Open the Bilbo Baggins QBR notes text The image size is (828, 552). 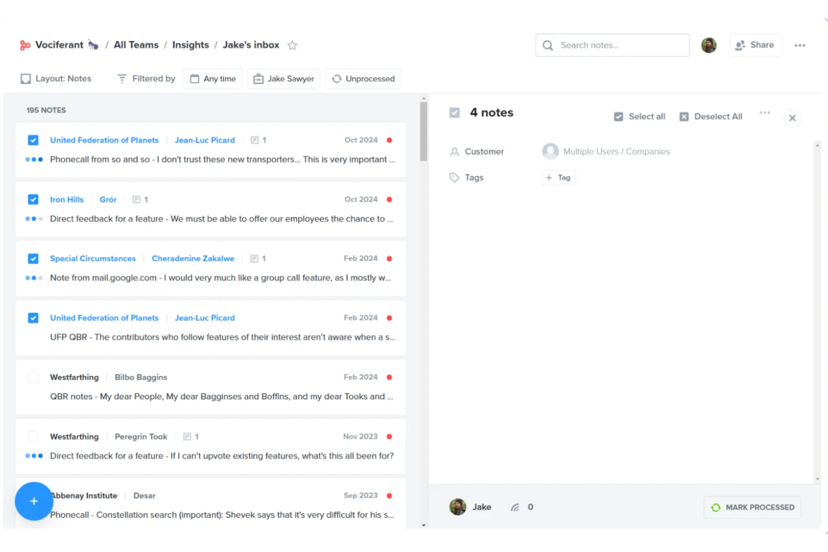pyautogui.click(x=222, y=397)
